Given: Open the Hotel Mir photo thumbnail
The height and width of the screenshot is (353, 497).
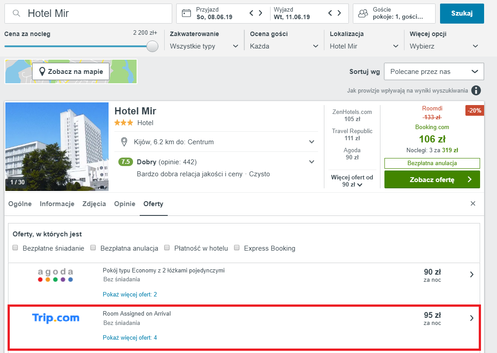Looking at the screenshot, I should (x=57, y=146).
